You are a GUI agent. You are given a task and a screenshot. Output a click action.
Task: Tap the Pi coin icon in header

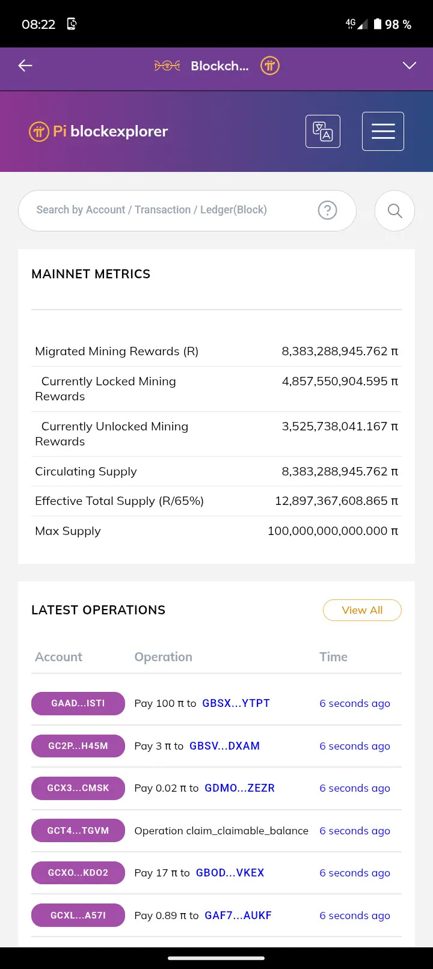[x=270, y=66]
